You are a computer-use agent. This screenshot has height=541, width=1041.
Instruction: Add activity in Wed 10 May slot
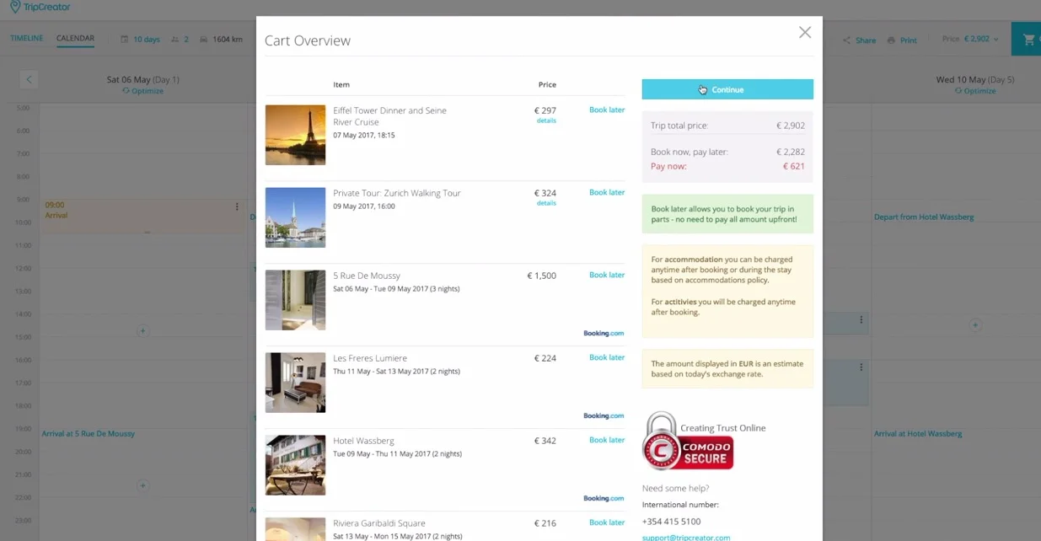[974, 324]
